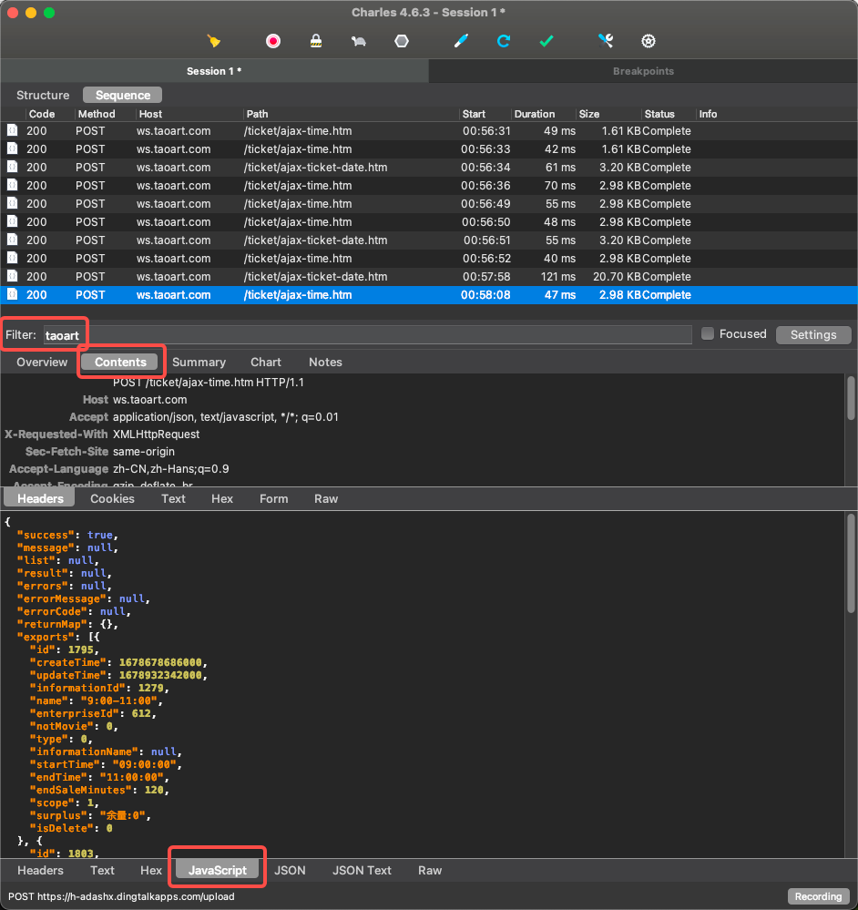Switch to Structure view
The width and height of the screenshot is (858, 910).
coord(43,95)
